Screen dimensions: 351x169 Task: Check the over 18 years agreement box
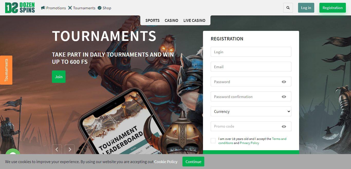213,141
